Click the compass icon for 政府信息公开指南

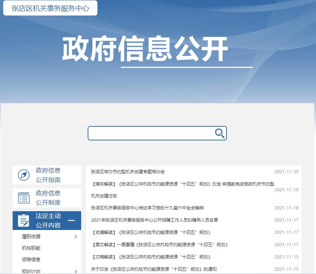click(24, 175)
